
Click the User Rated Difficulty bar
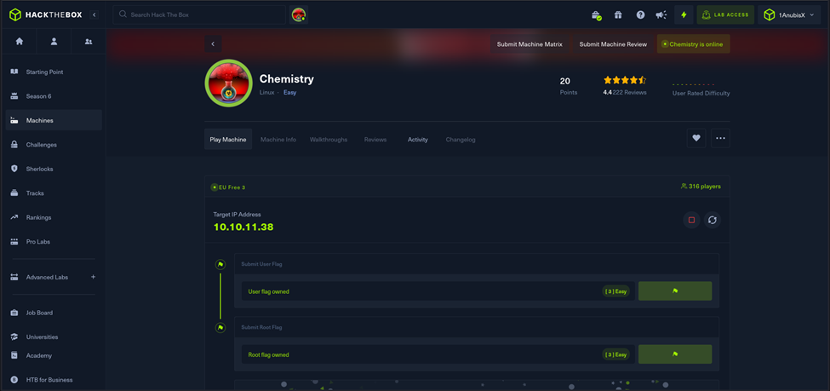pyautogui.click(x=693, y=85)
